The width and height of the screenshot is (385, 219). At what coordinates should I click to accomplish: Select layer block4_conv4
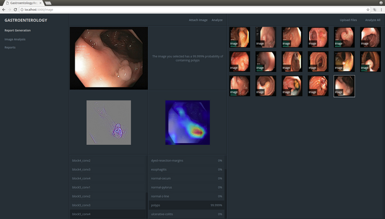[x=108, y=179]
